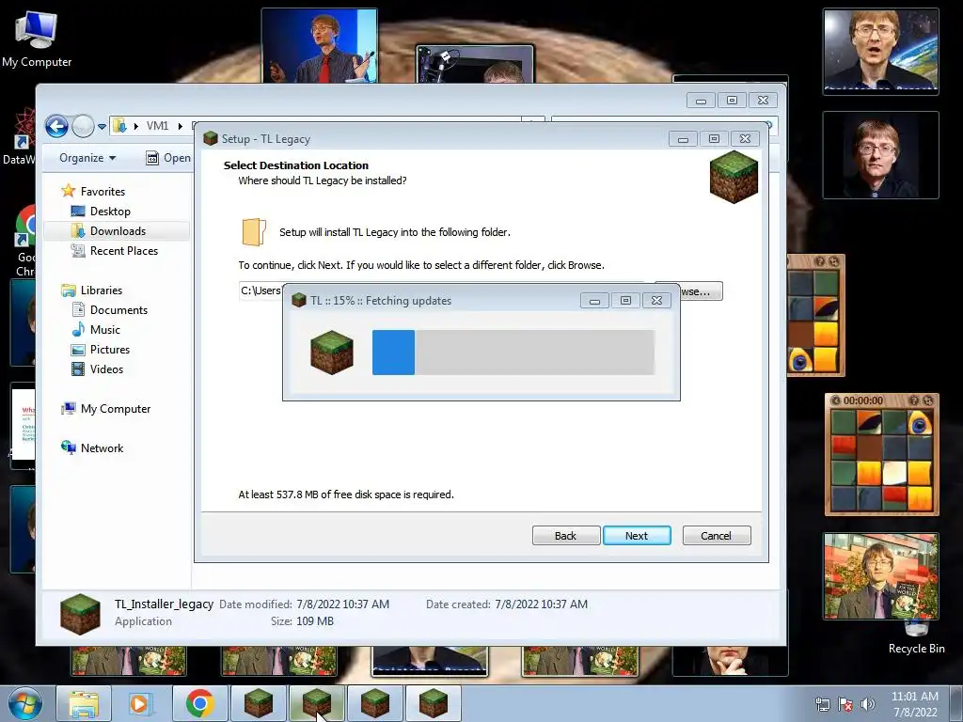Viewport: 963px width, 722px height.
Task: Click speaker photo thumbnail at top right
Action: (x=880, y=52)
